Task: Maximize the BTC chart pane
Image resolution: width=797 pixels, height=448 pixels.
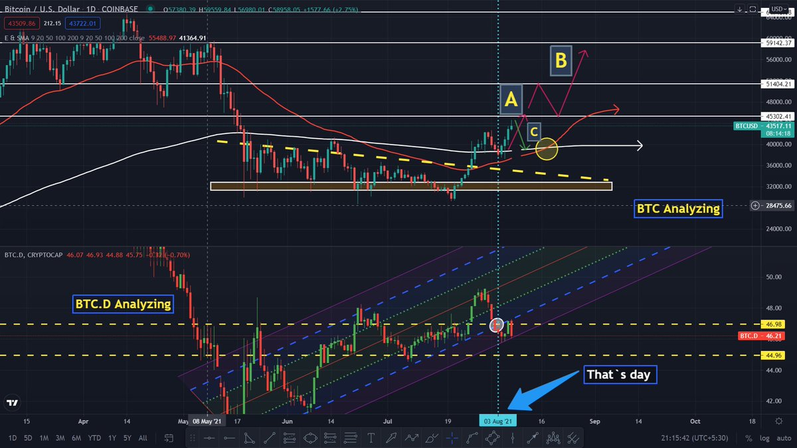Action: 753,9
